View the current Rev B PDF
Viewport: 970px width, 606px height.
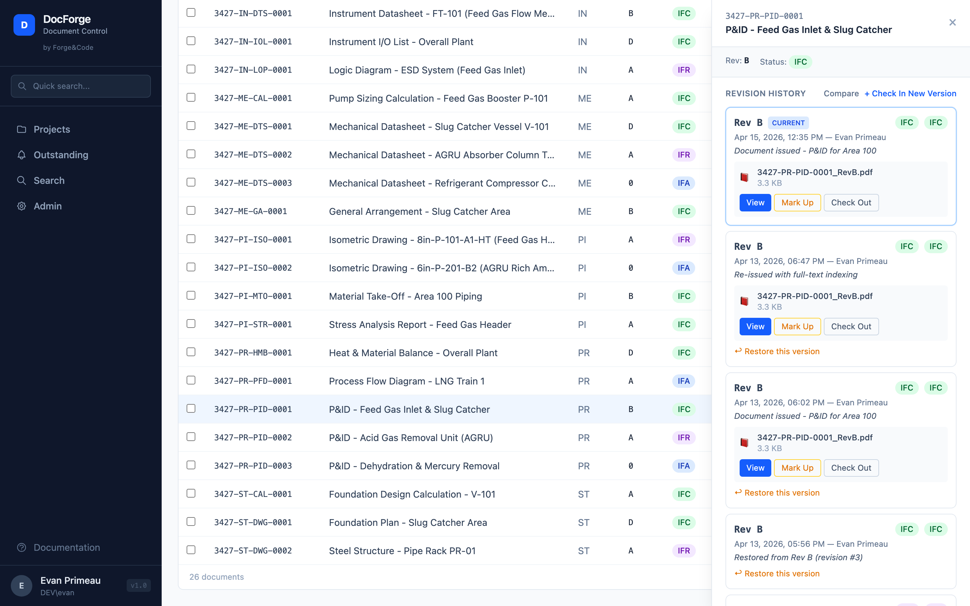pyautogui.click(x=755, y=202)
